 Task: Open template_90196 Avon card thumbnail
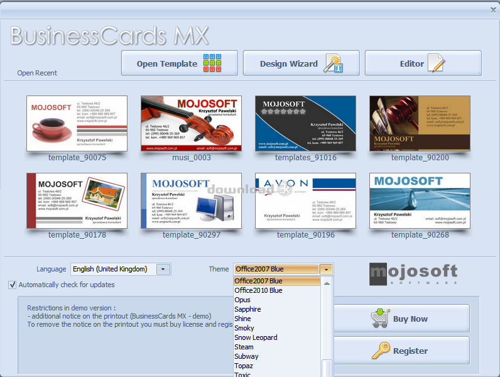305,200
